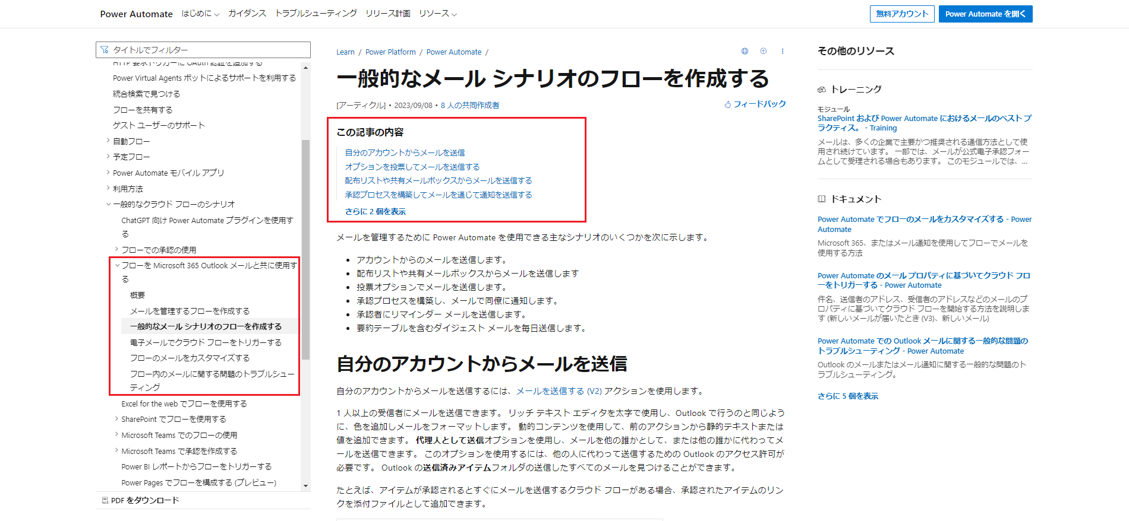Open フローのメールをカスタマイズする document link
Screen dimensions: 1129x521
coord(925,224)
